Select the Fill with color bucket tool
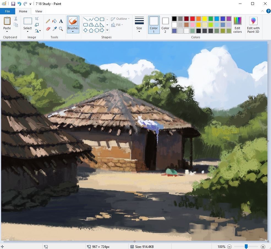Image resolution: width=271 pixels, height=249 pixels. (x=54, y=21)
